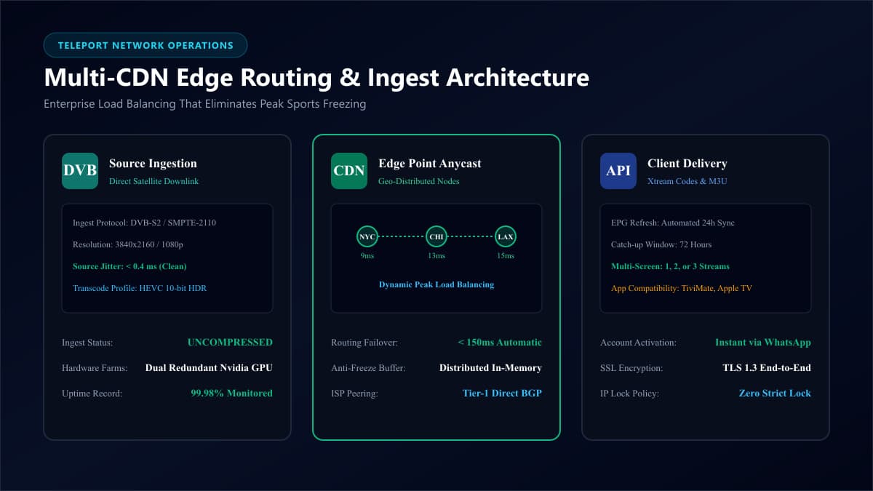Click the Account Activation label

(638, 343)
